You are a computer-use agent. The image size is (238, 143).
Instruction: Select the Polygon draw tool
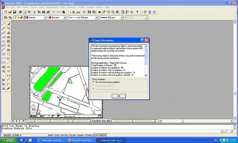pyautogui.click(x=4, y=41)
